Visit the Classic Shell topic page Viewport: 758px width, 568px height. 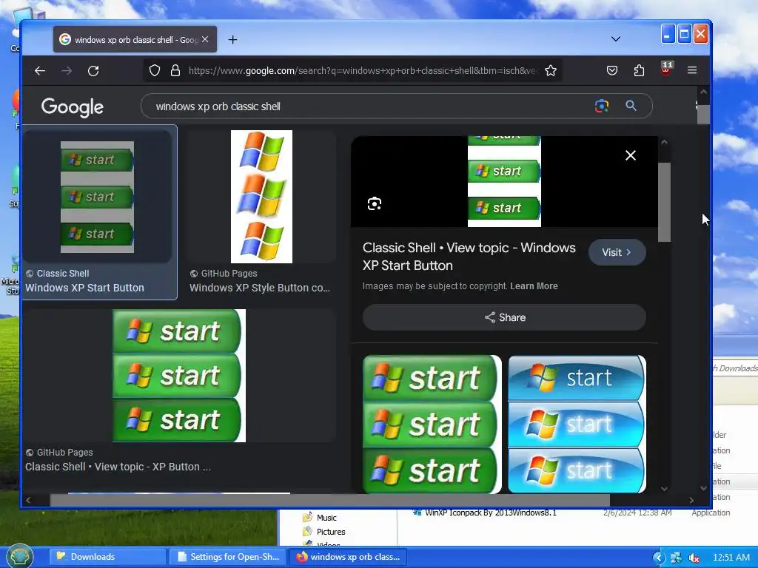click(x=617, y=252)
